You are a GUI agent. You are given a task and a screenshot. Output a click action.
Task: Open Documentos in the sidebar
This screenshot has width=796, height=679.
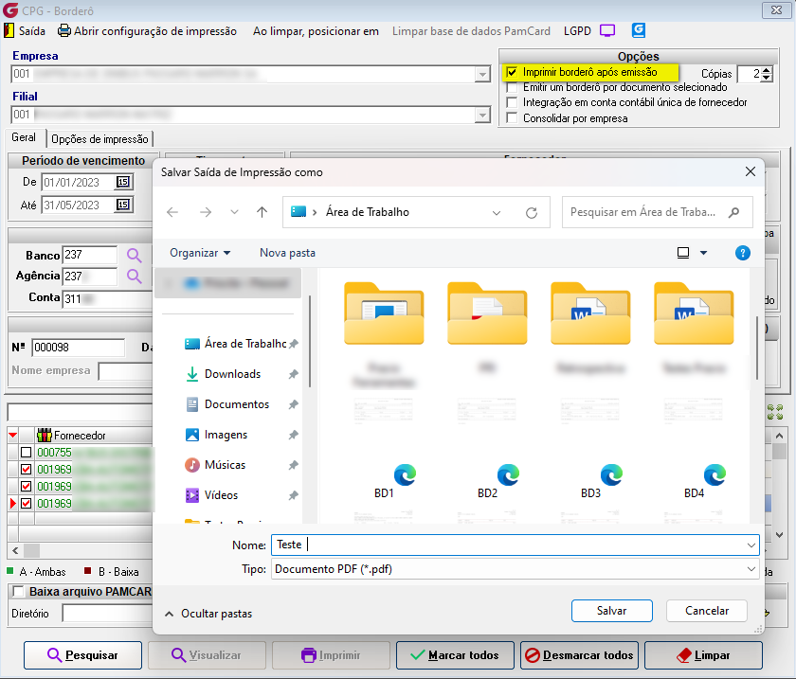pyautogui.click(x=237, y=404)
